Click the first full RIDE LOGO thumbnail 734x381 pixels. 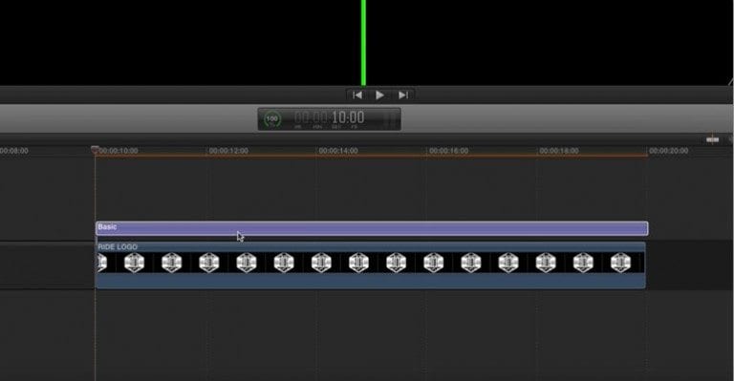coord(135,263)
